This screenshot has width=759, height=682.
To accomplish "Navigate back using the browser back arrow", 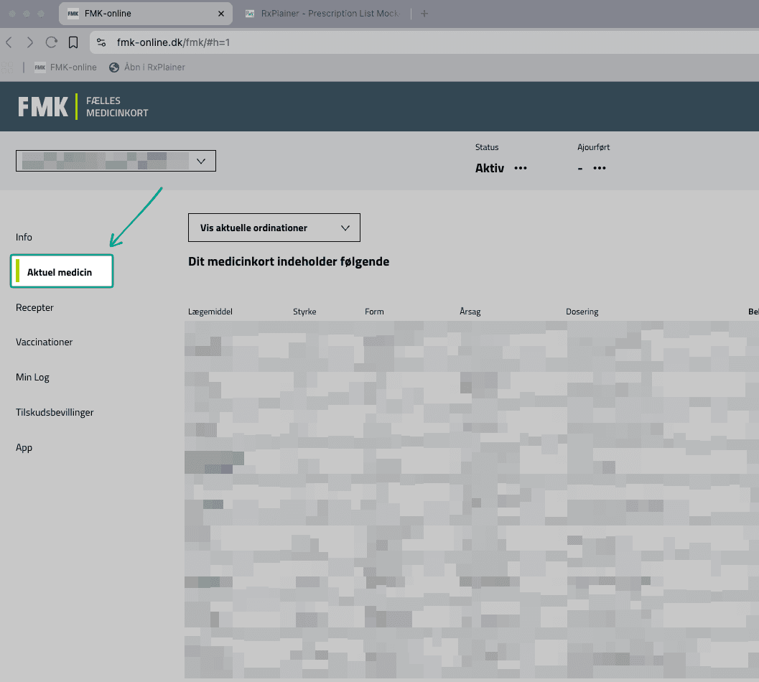I will (x=9, y=42).
